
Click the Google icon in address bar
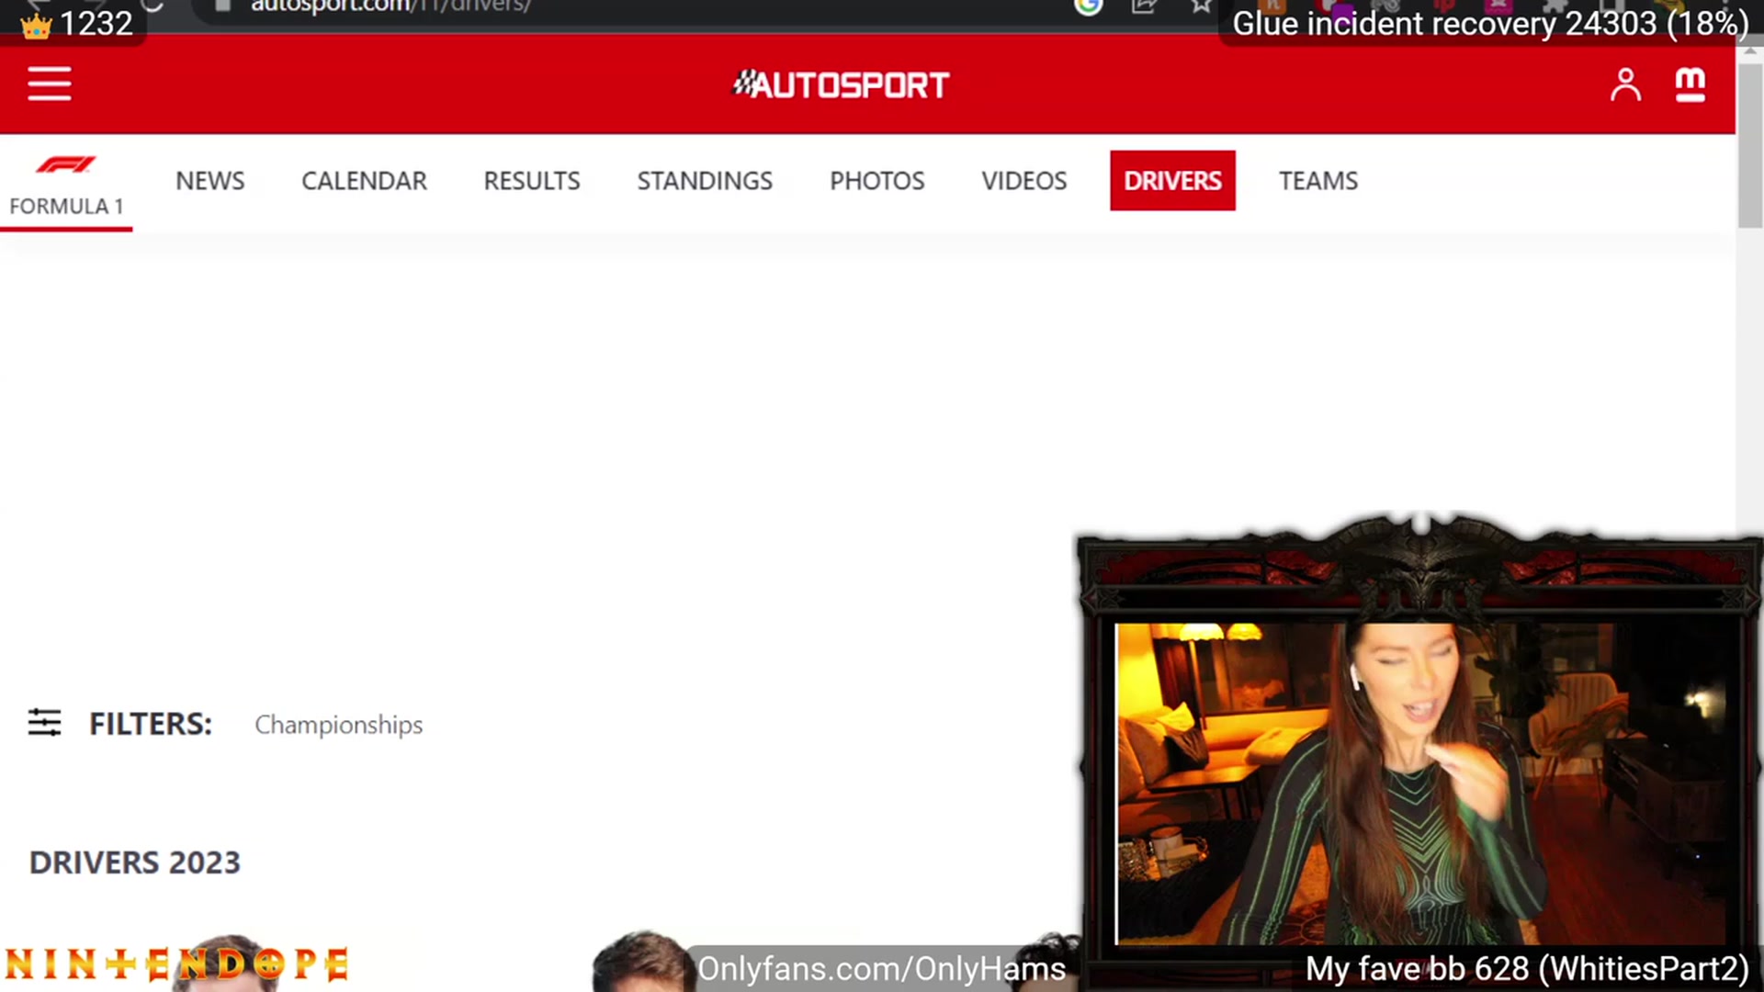[1088, 7]
